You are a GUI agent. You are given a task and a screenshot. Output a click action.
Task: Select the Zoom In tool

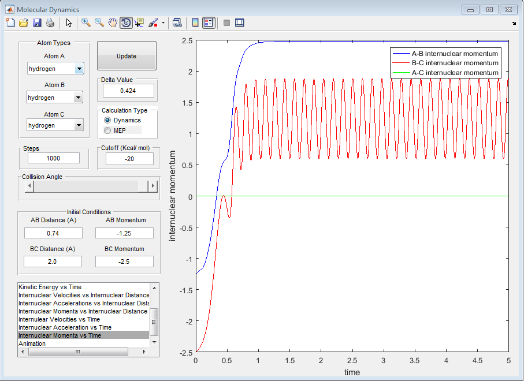(86, 23)
